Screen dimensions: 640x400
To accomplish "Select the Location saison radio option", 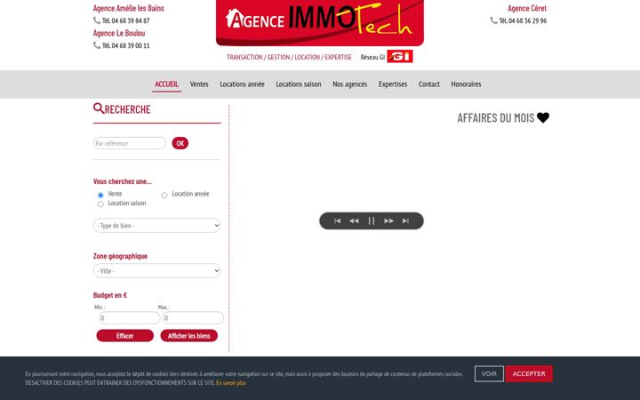I will pyautogui.click(x=100, y=204).
